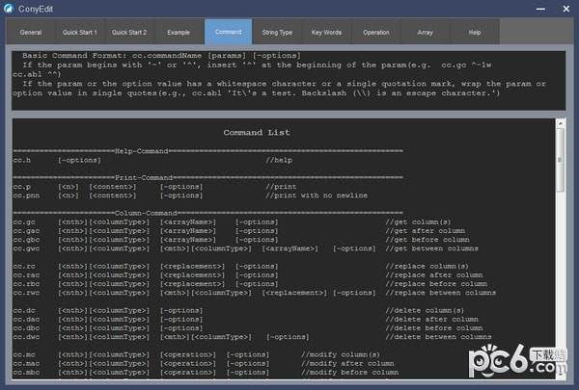Open the Example tab

(179, 32)
